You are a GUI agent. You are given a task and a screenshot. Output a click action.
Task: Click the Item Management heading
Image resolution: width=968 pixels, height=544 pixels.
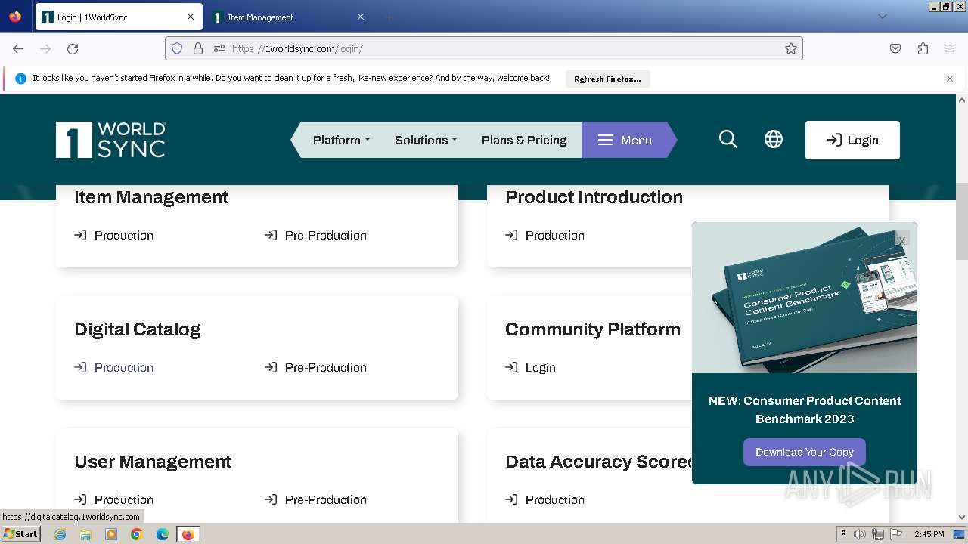tap(151, 197)
